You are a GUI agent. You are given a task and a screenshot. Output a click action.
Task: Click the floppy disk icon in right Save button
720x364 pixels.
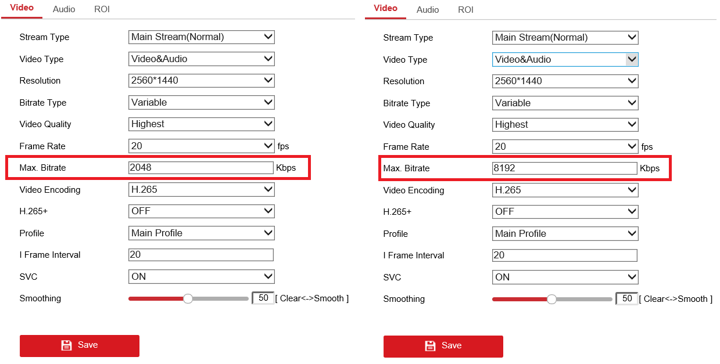pos(431,346)
